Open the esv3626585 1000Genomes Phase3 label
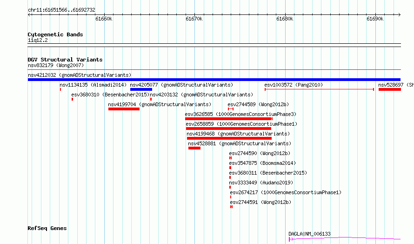414x244 pixels. [240, 114]
